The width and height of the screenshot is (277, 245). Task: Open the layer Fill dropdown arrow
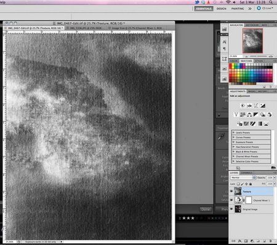pos(275,184)
